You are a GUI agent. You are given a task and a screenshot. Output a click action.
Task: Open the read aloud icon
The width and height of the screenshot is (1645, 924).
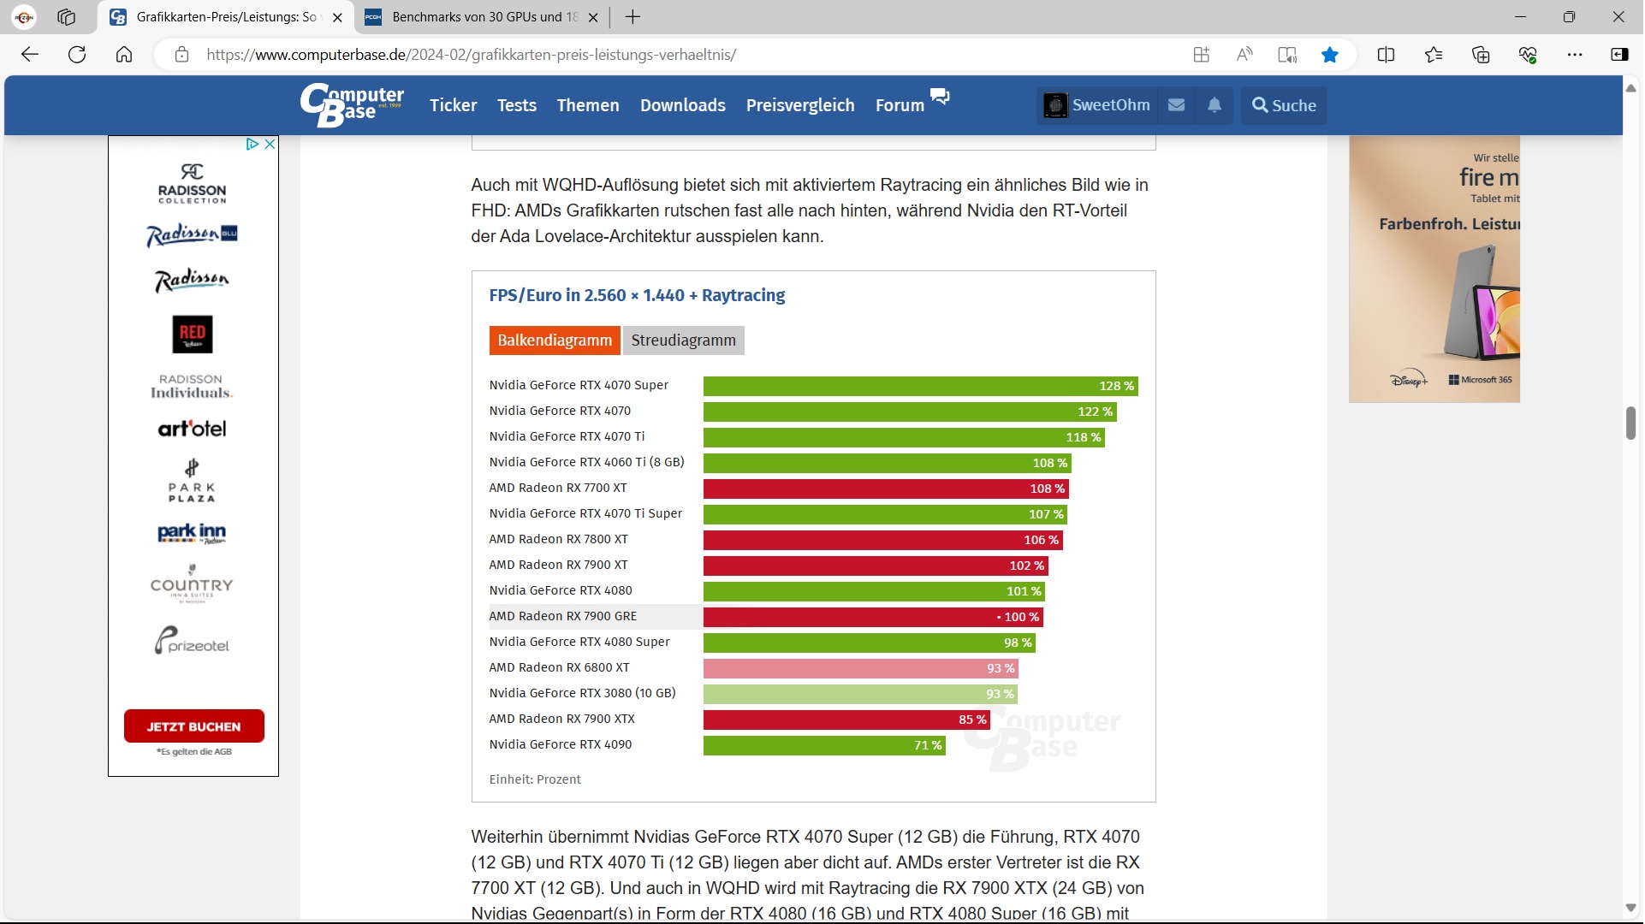1244,55
